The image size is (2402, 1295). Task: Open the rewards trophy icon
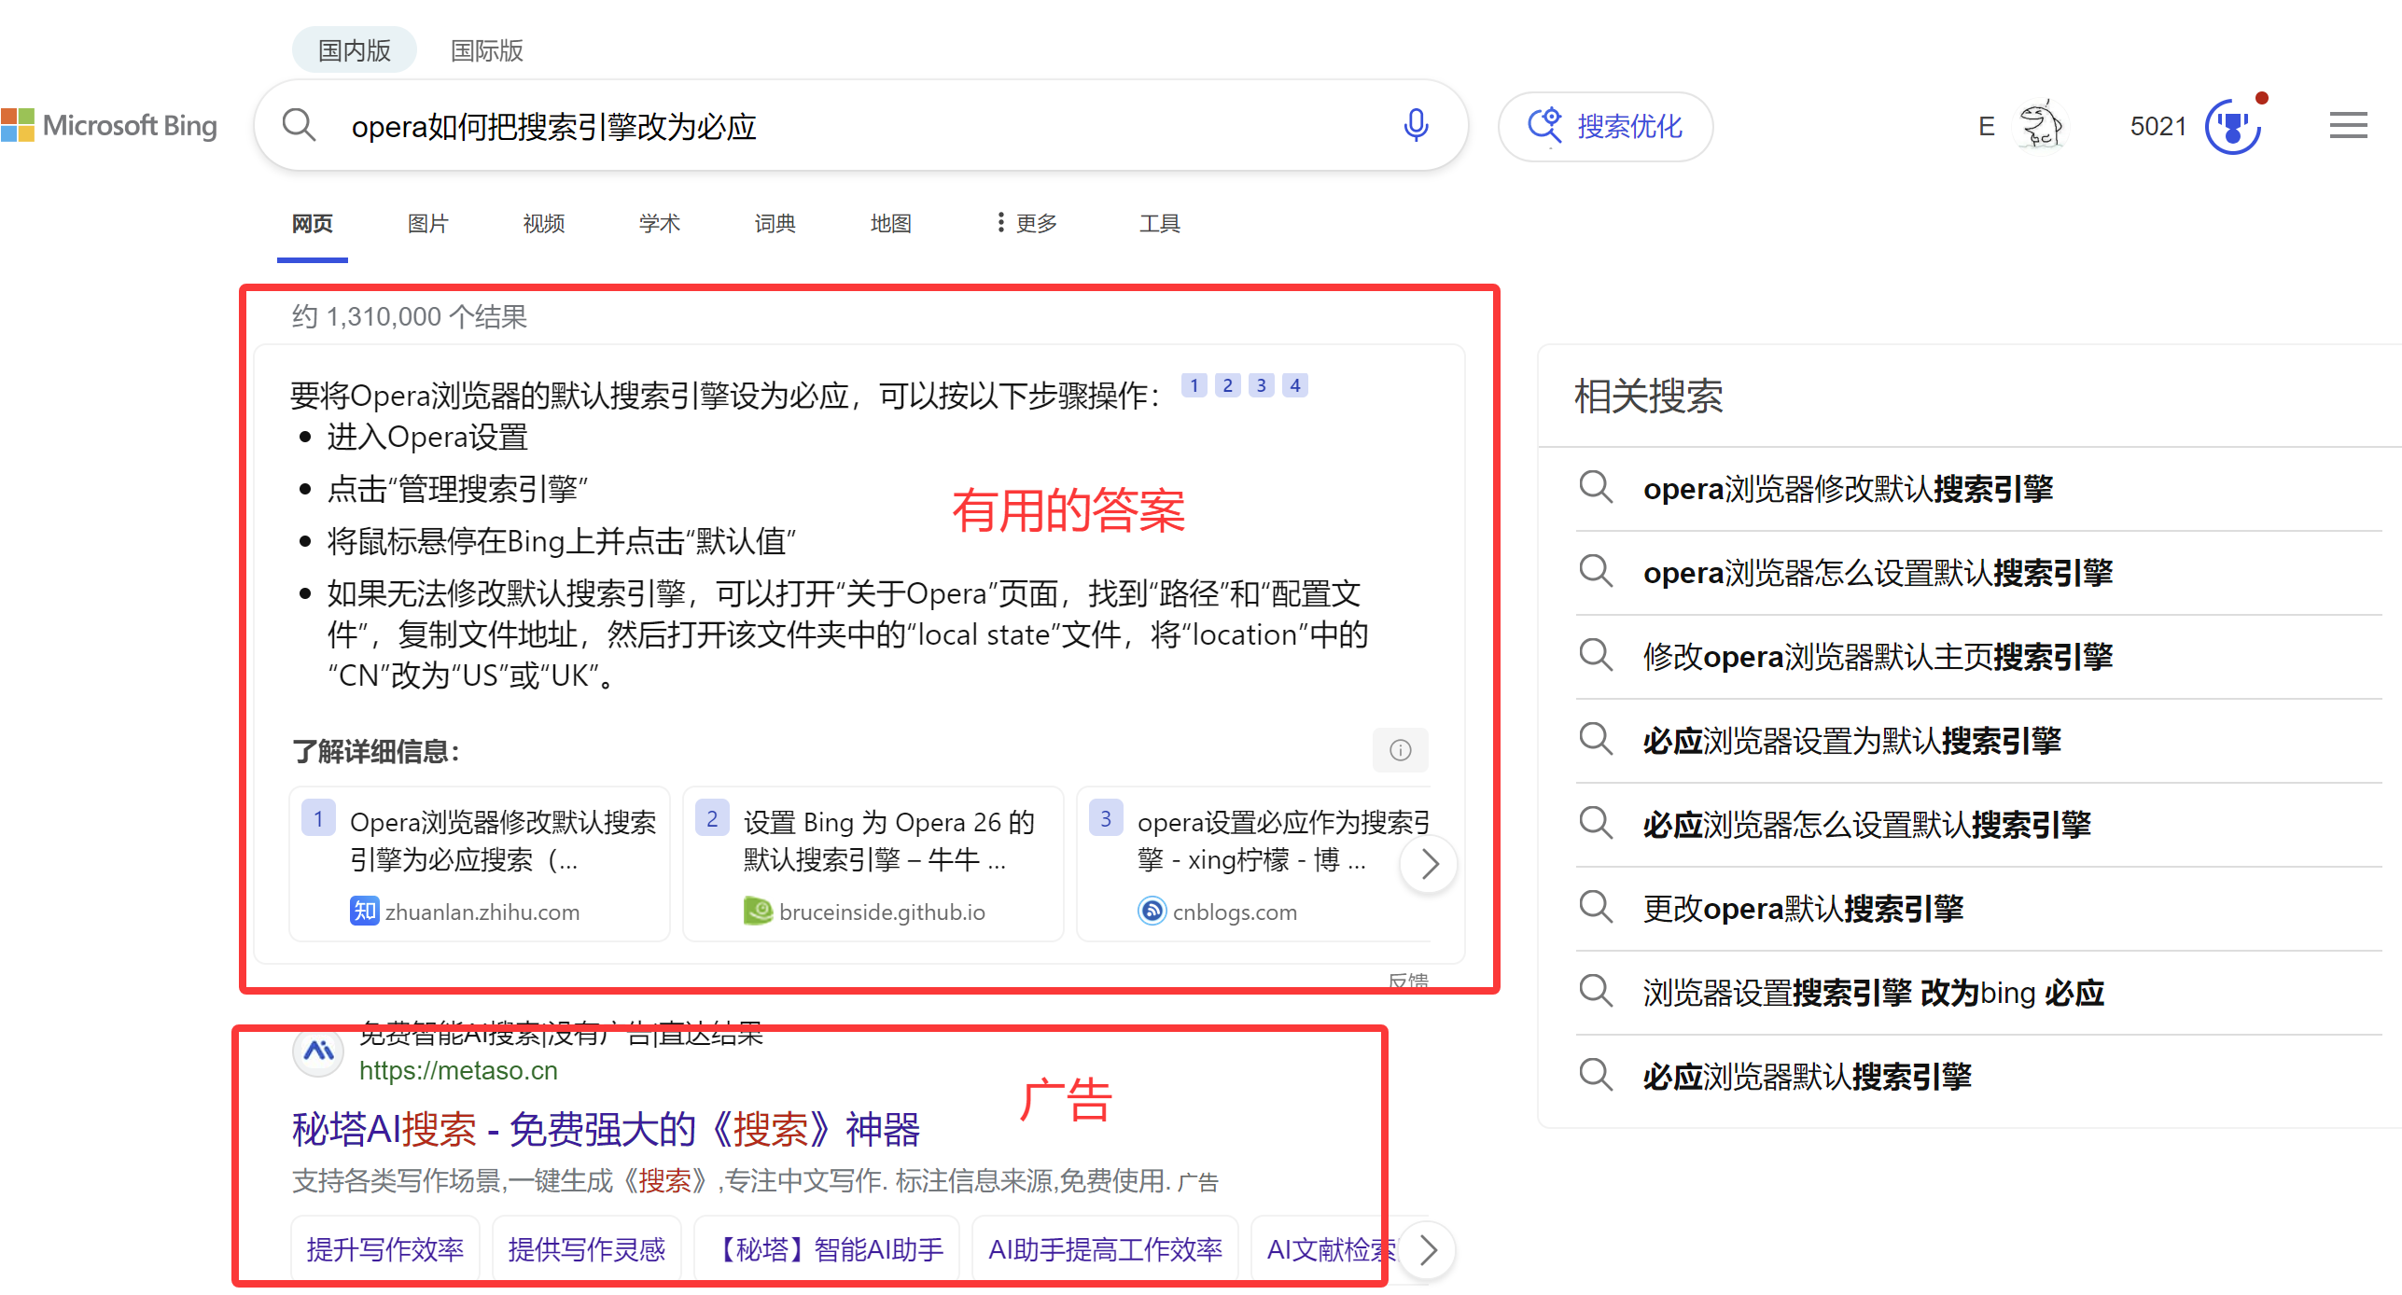pos(2232,127)
